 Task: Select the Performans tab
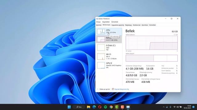pyautogui.click(x=107, y=25)
